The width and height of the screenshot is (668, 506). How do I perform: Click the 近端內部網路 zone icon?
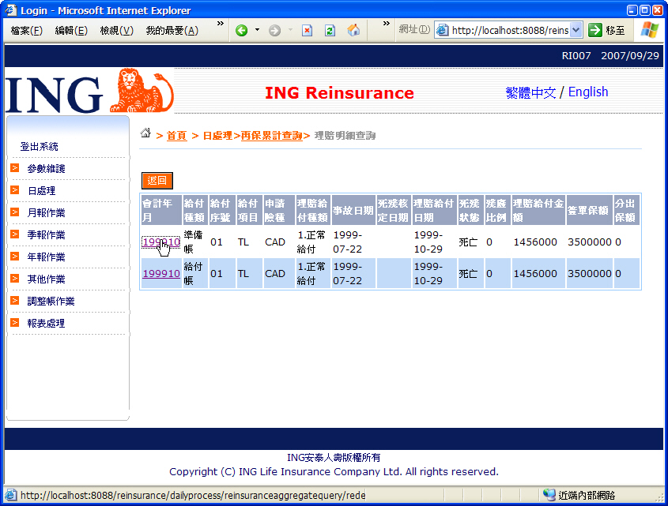coord(549,495)
